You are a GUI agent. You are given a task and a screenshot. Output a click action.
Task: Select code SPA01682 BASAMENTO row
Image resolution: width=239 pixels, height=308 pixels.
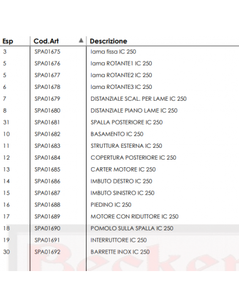click(119, 134)
